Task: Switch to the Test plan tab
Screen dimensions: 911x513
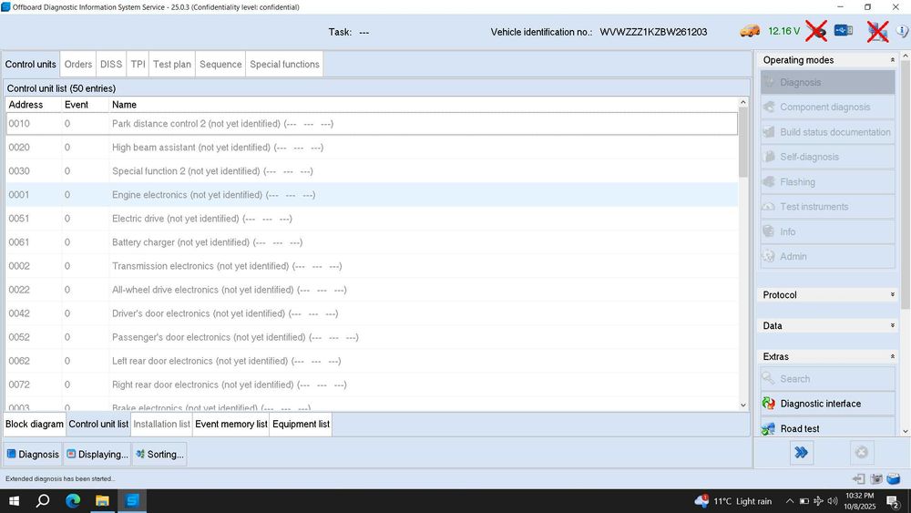Action: click(172, 65)
